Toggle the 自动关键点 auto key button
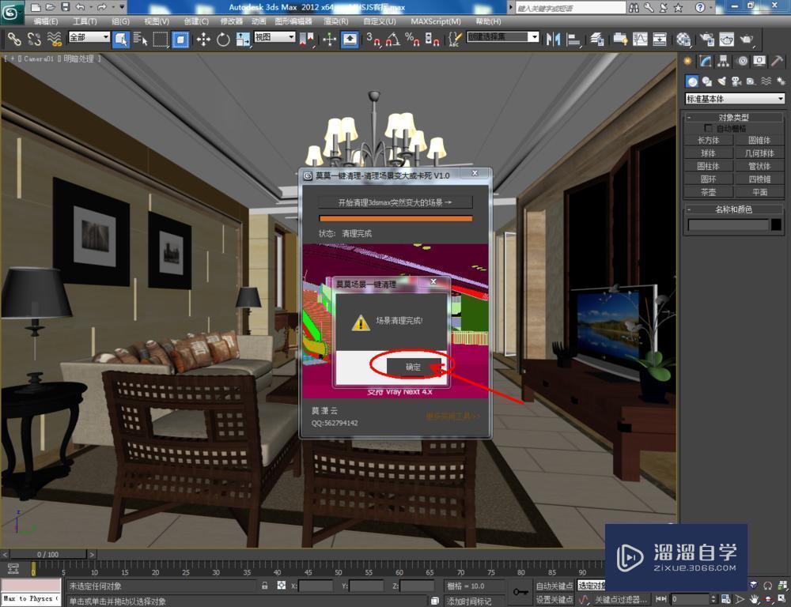 pyautogui.click(x=554, y=586)
